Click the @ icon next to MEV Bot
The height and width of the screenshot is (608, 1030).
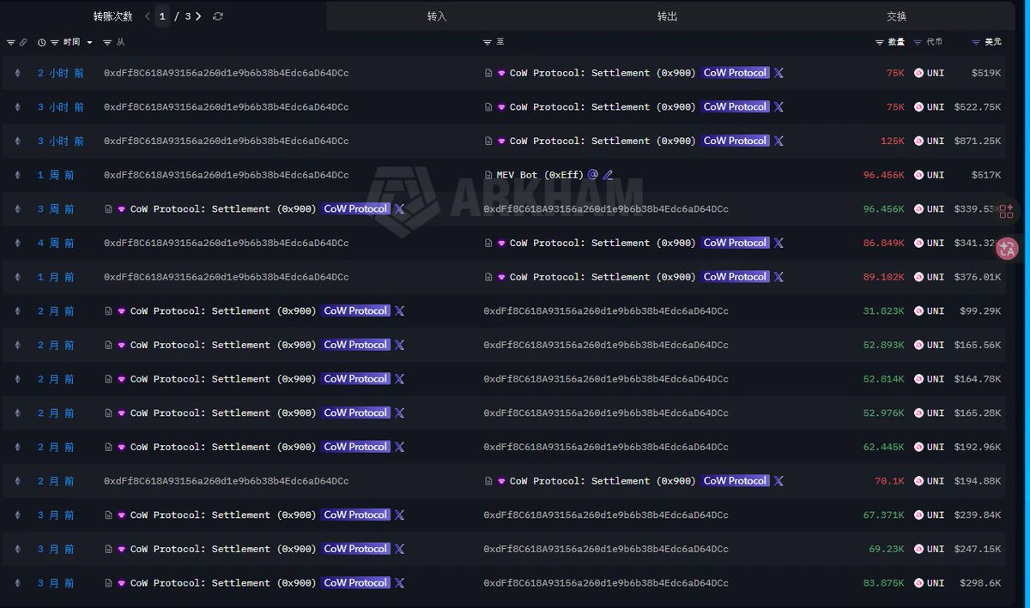coord(593,174)
